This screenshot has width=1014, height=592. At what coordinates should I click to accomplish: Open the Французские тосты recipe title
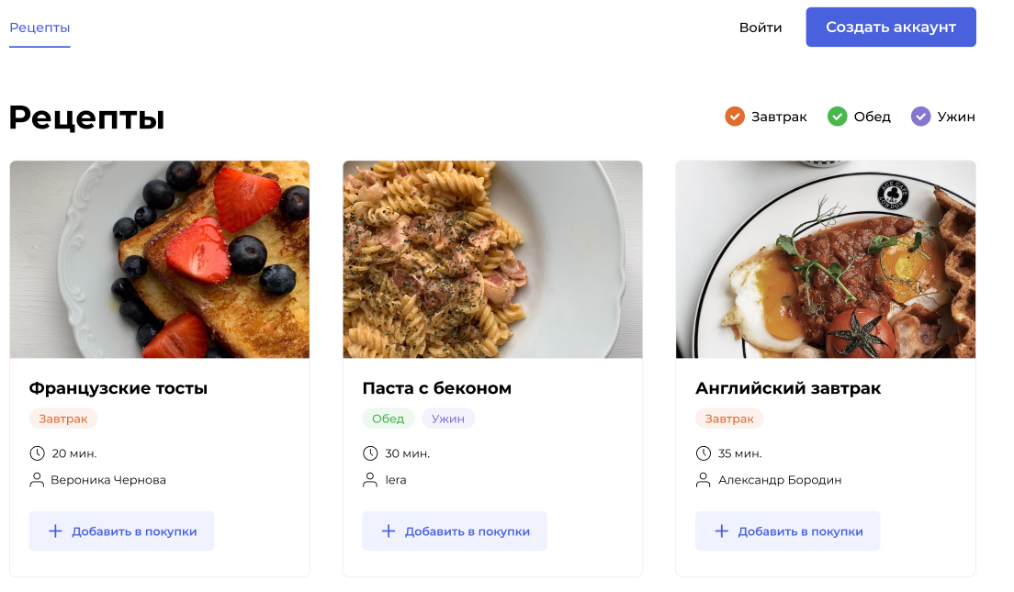[118, 388]
